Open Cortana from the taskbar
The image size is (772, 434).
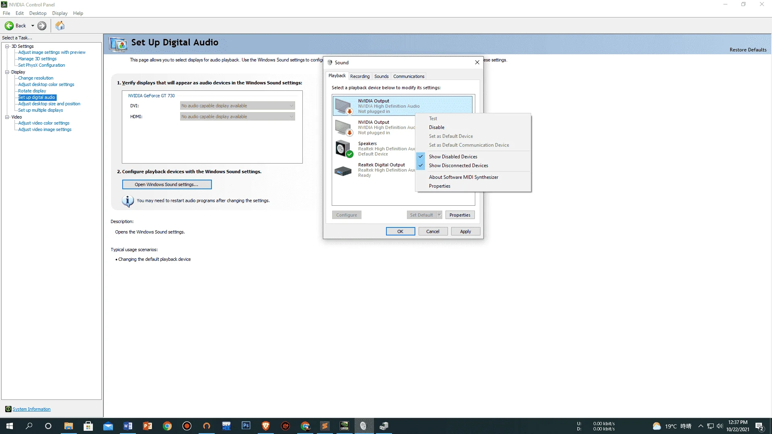click(48, 426)
